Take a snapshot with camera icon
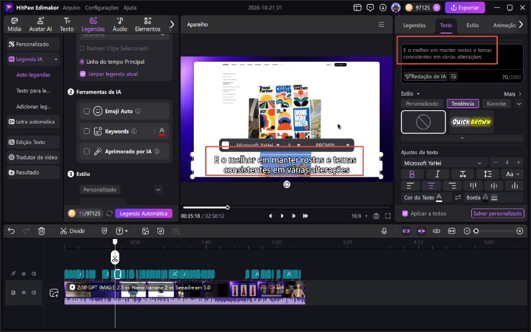Screen dimensions: 531x332 pyautogui.click(x=376, y=216)
